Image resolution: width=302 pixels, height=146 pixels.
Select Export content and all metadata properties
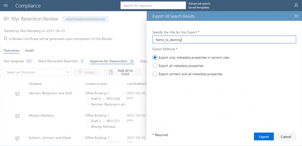pyautogui.click(x=155, y=74)
